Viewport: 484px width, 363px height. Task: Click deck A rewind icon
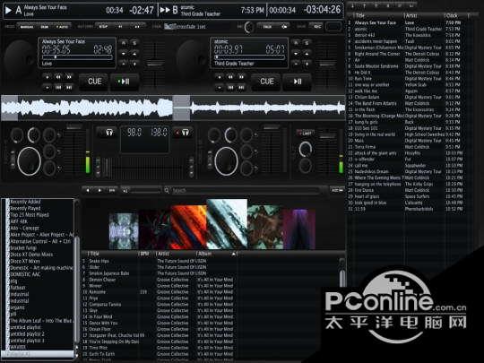pos(58,76)
